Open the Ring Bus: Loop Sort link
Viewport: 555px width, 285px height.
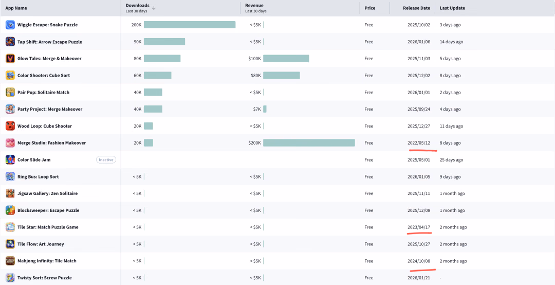tap(38, 176)
